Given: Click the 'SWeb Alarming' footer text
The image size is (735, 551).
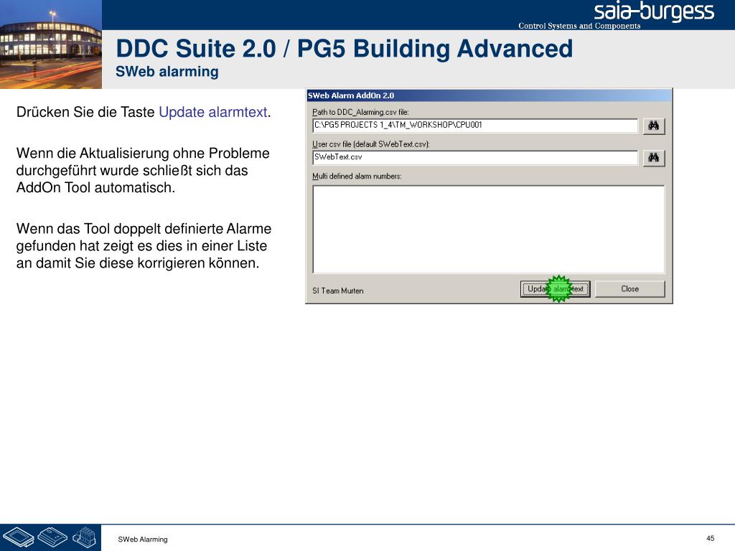Looking at the screenshot, I should click(x=143, y=540).
